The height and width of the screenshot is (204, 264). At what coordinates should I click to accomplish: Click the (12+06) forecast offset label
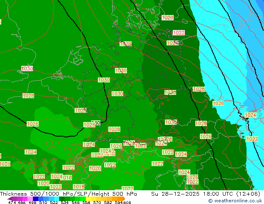(x=249, y=194)
